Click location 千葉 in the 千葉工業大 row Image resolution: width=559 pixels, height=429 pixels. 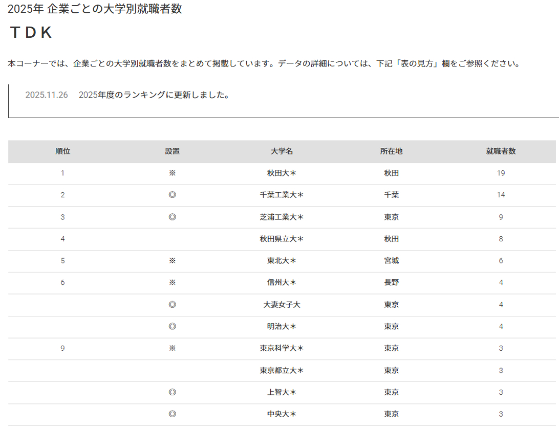pyautogui.click(x=391, y=195)
